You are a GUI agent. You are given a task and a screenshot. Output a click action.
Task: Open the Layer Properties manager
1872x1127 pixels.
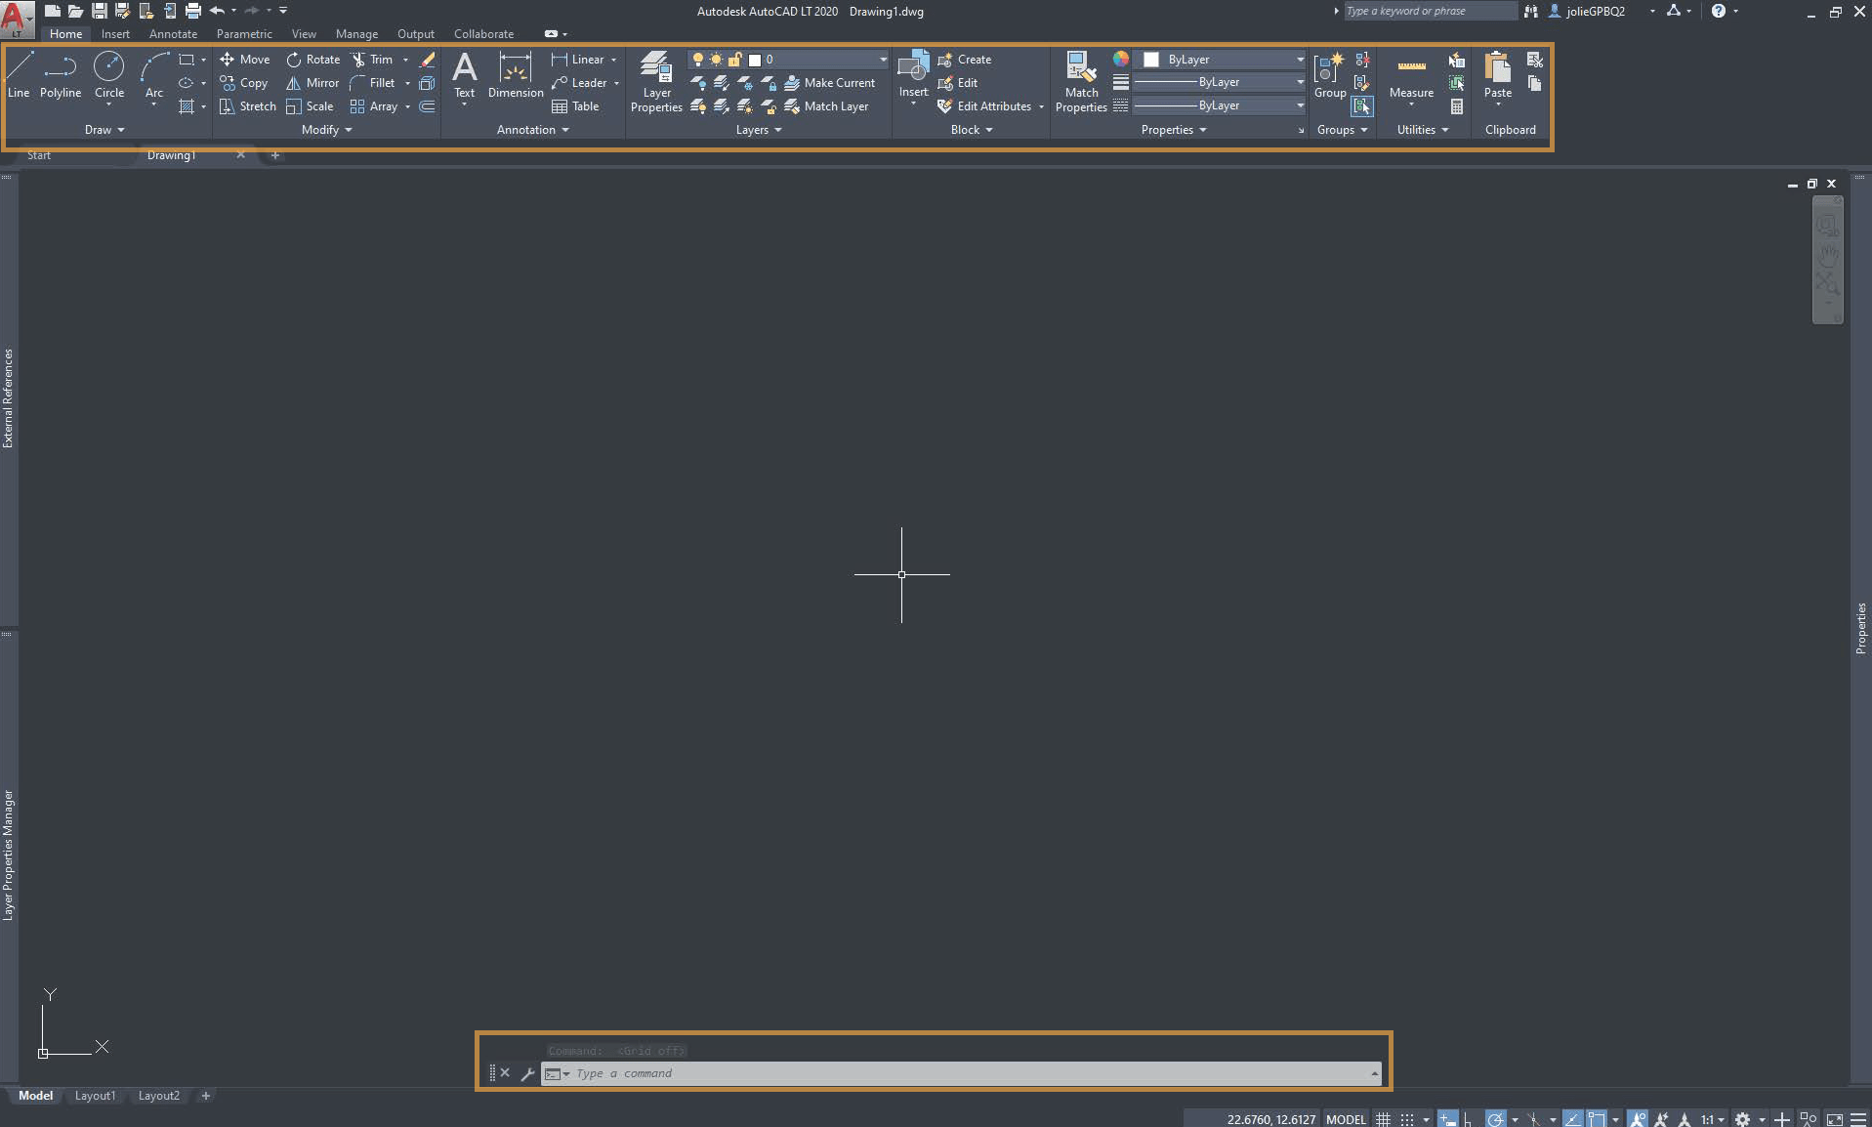pos(656,80)
